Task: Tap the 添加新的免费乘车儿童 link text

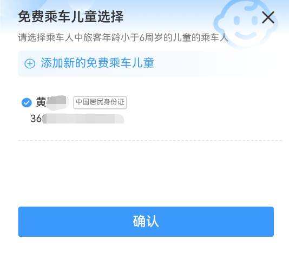Action: coord(97,63)
